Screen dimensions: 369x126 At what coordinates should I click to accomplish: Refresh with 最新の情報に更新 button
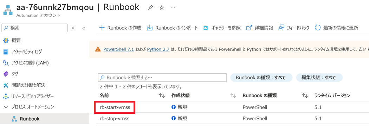coord(336,28)
